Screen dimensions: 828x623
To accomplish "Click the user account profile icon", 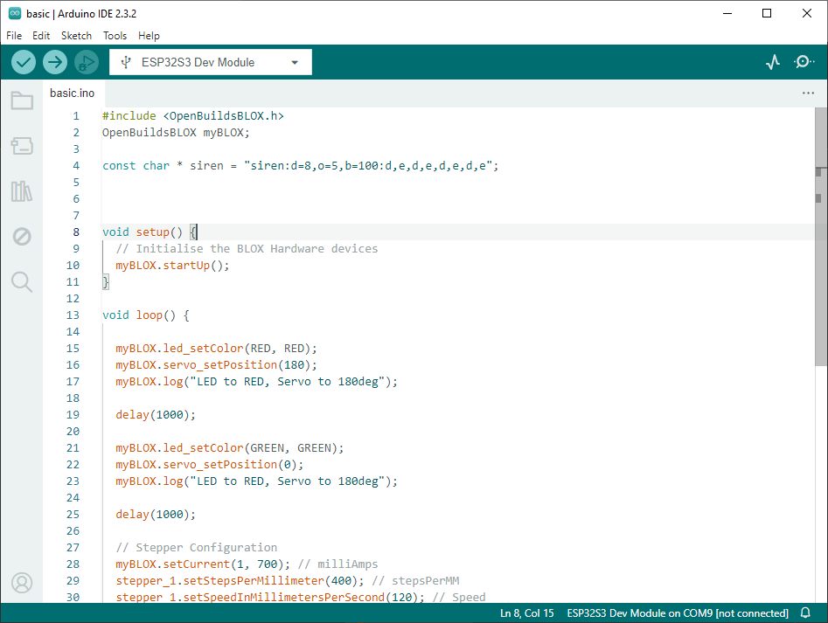I will click(22, 582).
